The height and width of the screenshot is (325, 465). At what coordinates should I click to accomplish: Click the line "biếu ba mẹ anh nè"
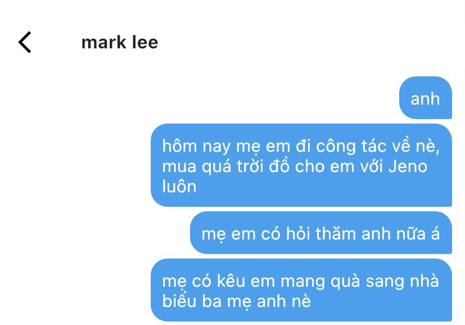click(236, 301)
